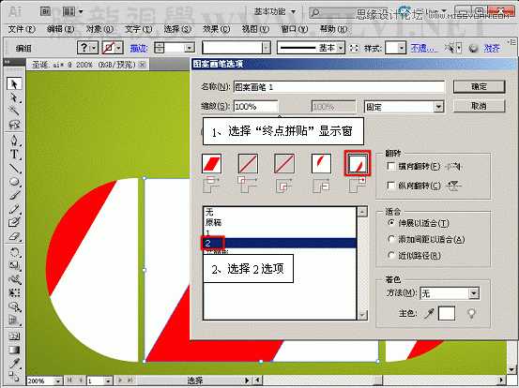Select the Eyedropper tool in toolbox
Screen dimensions: 519x388
pyautogui.click(x=14, y=364)
